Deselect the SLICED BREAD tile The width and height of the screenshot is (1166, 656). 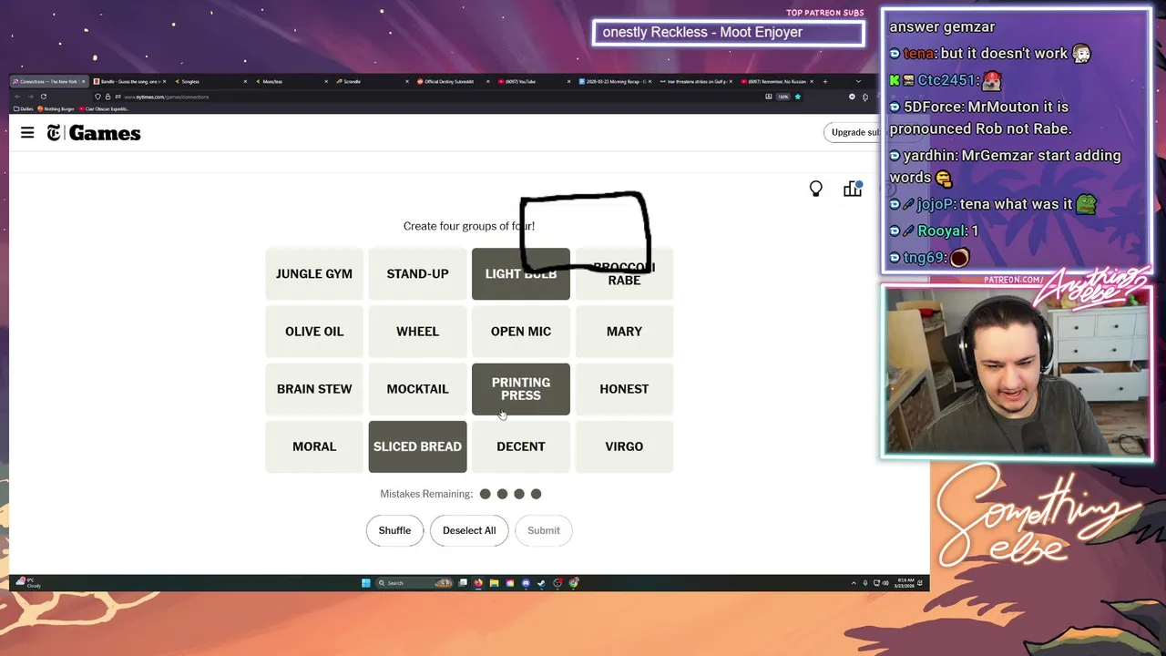pyautogui.click(x=417, y=446)
